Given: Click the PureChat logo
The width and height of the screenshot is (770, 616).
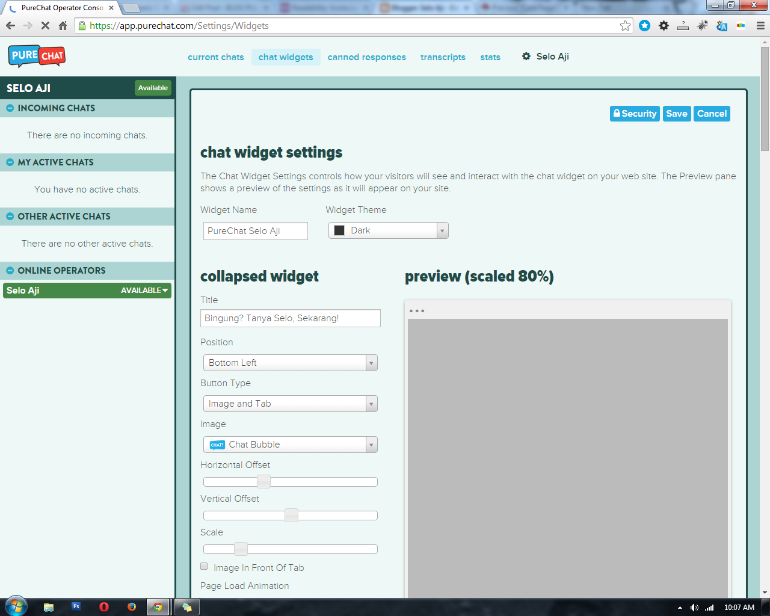Looking at the screenshot, I should coord(37,57).
